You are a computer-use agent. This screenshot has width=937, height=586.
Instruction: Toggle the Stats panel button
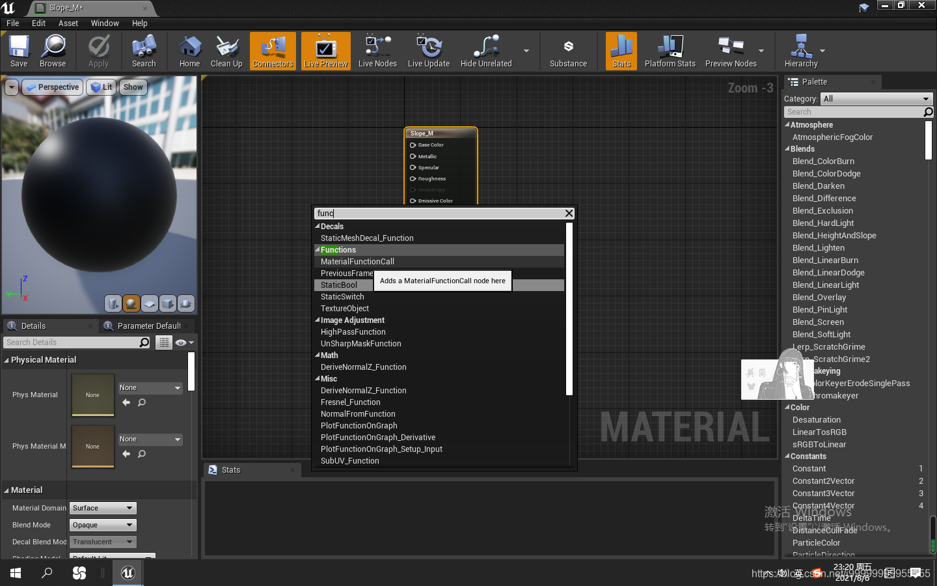[621, 51]
